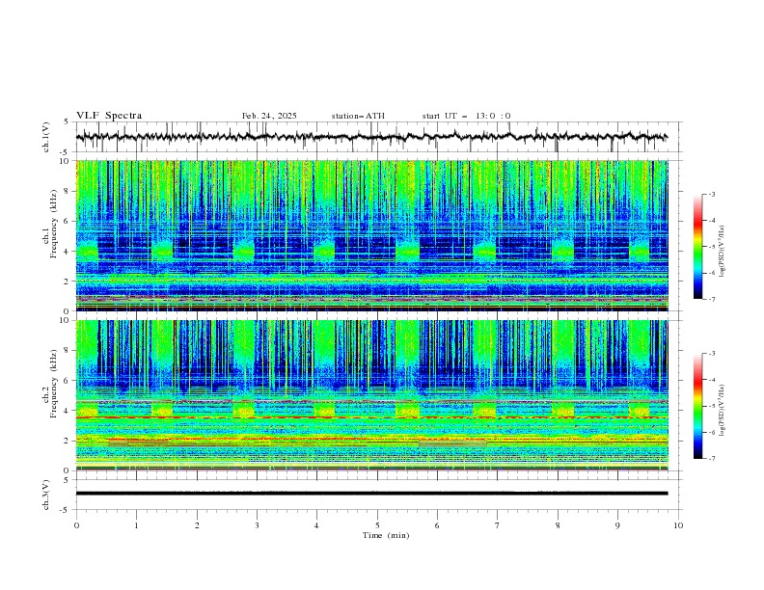Click tick "4" on the Time axis

click(x=316, y=525)
